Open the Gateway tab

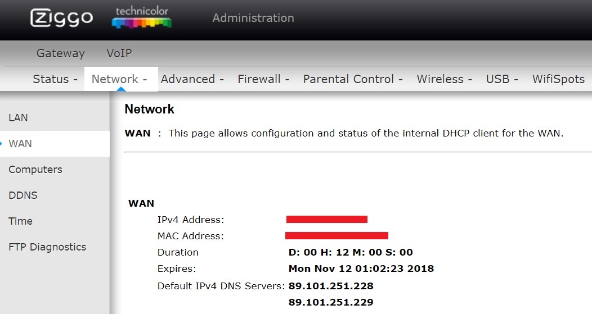(x=60, y=53)
